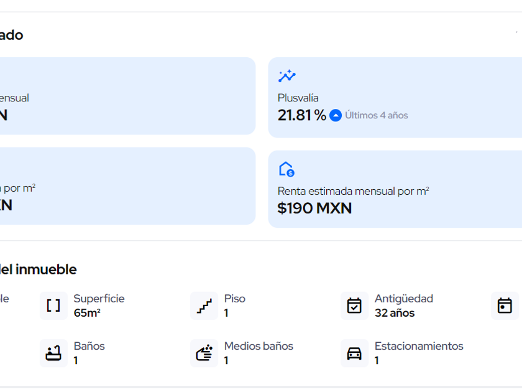Click the Estacionamientos label
Image resolution: width=522 pixels, height=392 pixels.
pyautogui.click(x=419, y=346)
